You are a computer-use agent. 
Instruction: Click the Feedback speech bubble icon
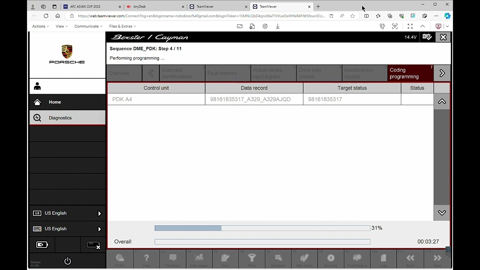pos(173,258)
